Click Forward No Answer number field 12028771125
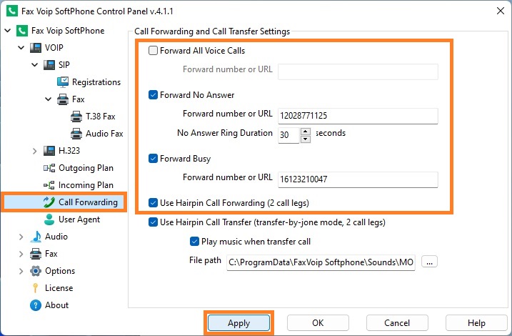Screen dimensions: 512x336 358,116
